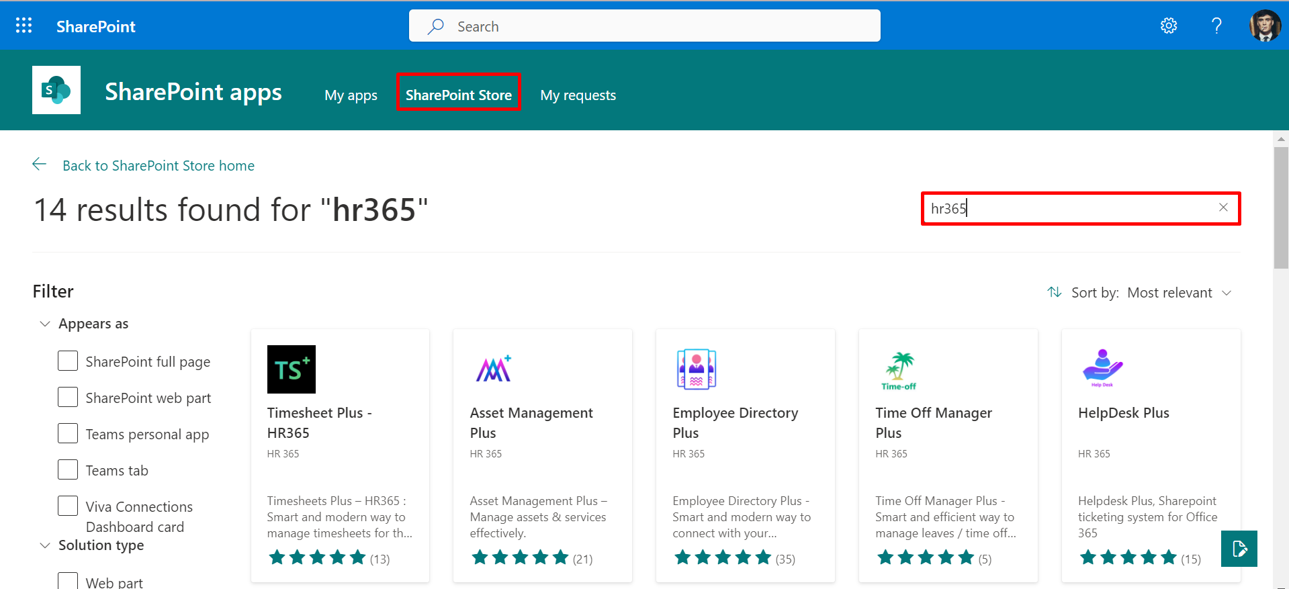Click the magnifier icon in top search
The width and height of the screenshot is (1289, 589).
pos(436,26)
